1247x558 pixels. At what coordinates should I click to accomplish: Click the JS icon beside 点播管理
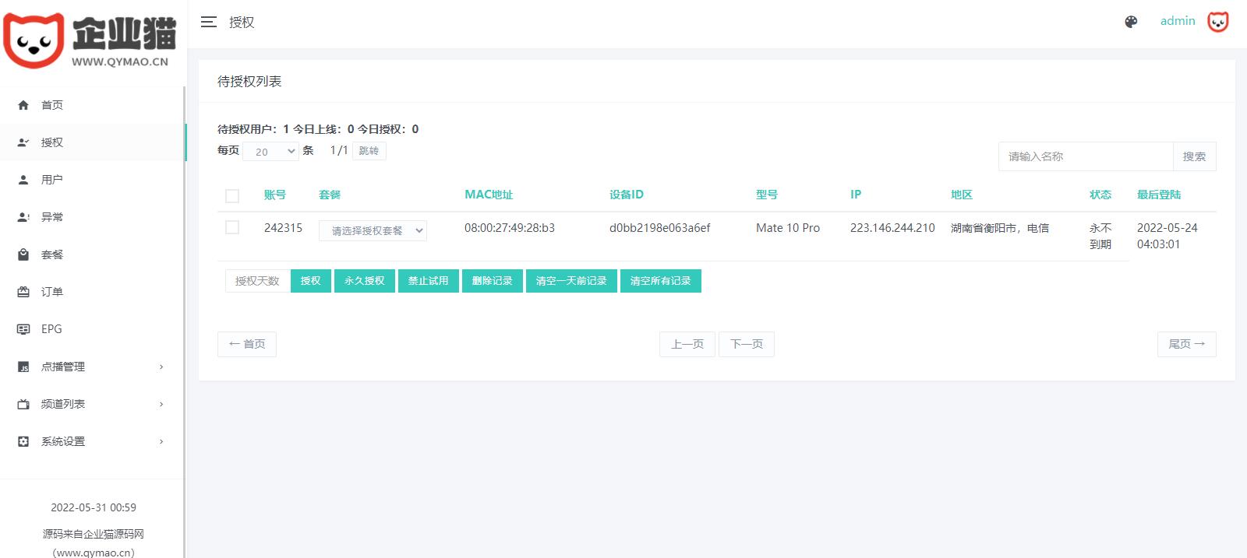(23, 367)
